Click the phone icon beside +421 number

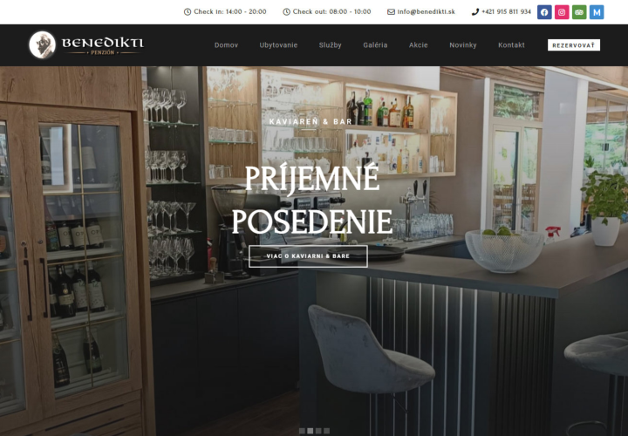click(475, 12)
